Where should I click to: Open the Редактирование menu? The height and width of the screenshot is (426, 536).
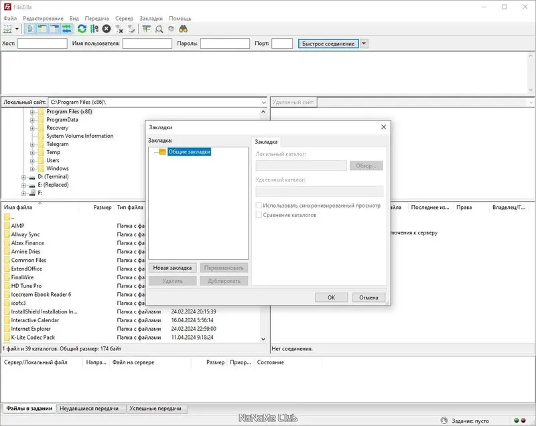click(43, 19)
